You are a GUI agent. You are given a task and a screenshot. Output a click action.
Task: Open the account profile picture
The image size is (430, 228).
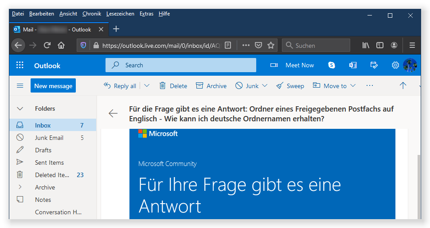click(x=410, y=65)
